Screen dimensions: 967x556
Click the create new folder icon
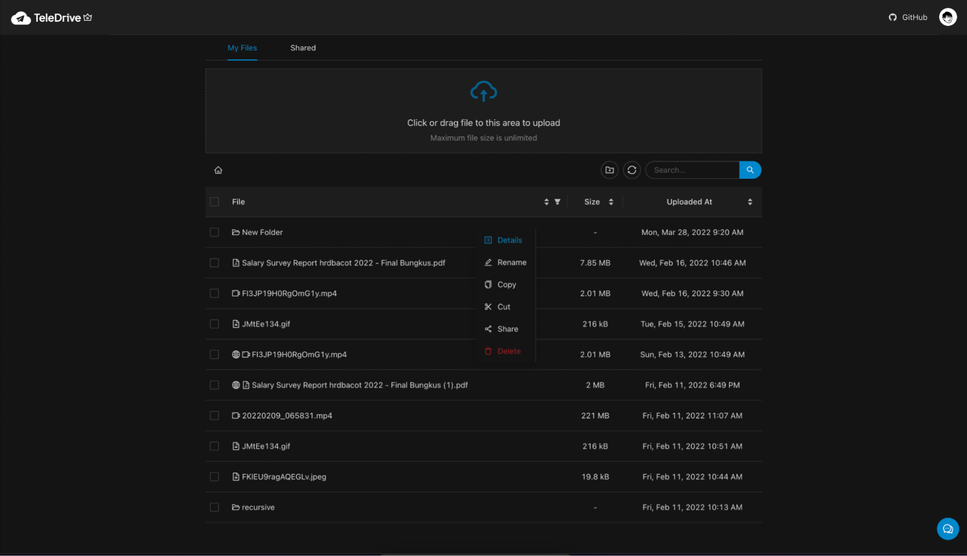coord(609,170)
